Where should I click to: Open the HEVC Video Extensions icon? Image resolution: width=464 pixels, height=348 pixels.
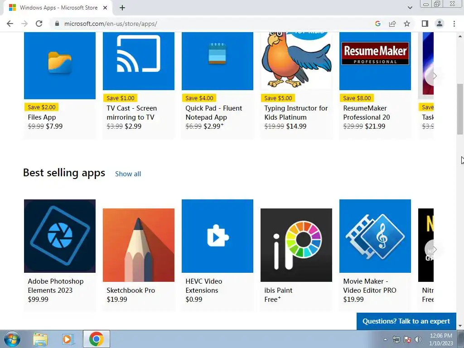pos(217,236)
